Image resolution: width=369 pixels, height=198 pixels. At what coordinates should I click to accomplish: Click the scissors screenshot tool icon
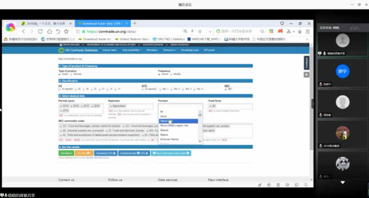[289, 31]
